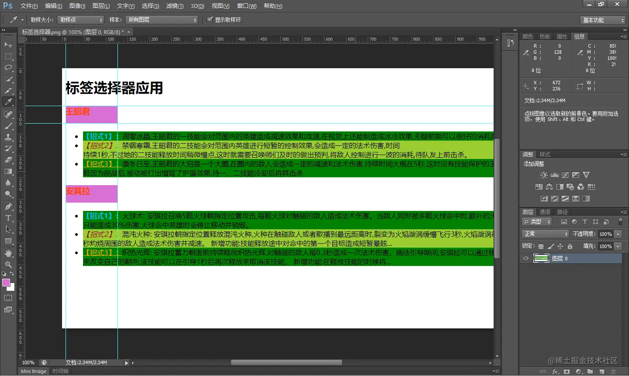The width and height of the screenshot is (629, 376).
Task: Select the Rectangular Marquee tool
Action: (x=8, y=56)
